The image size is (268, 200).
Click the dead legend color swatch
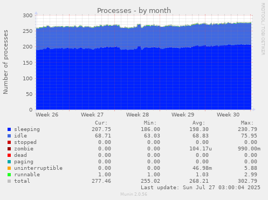pyautogui.click(x=9, y=155)
